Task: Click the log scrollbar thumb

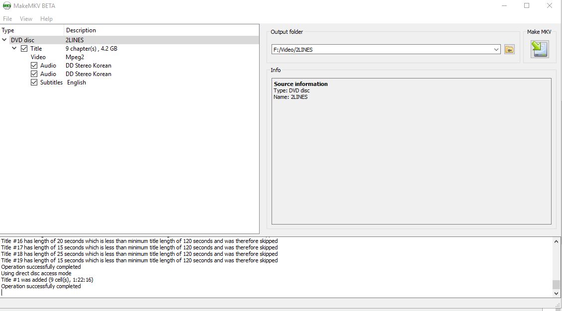Action: [556, 285]
